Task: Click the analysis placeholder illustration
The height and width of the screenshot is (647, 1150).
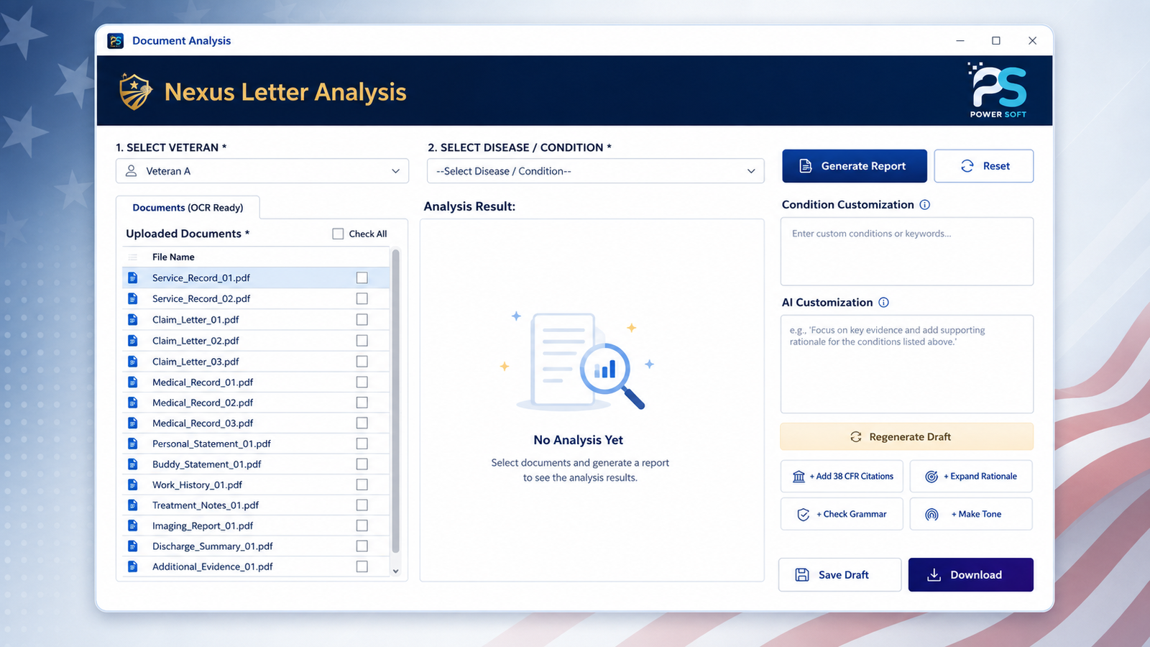Action: tap(579, 360)
